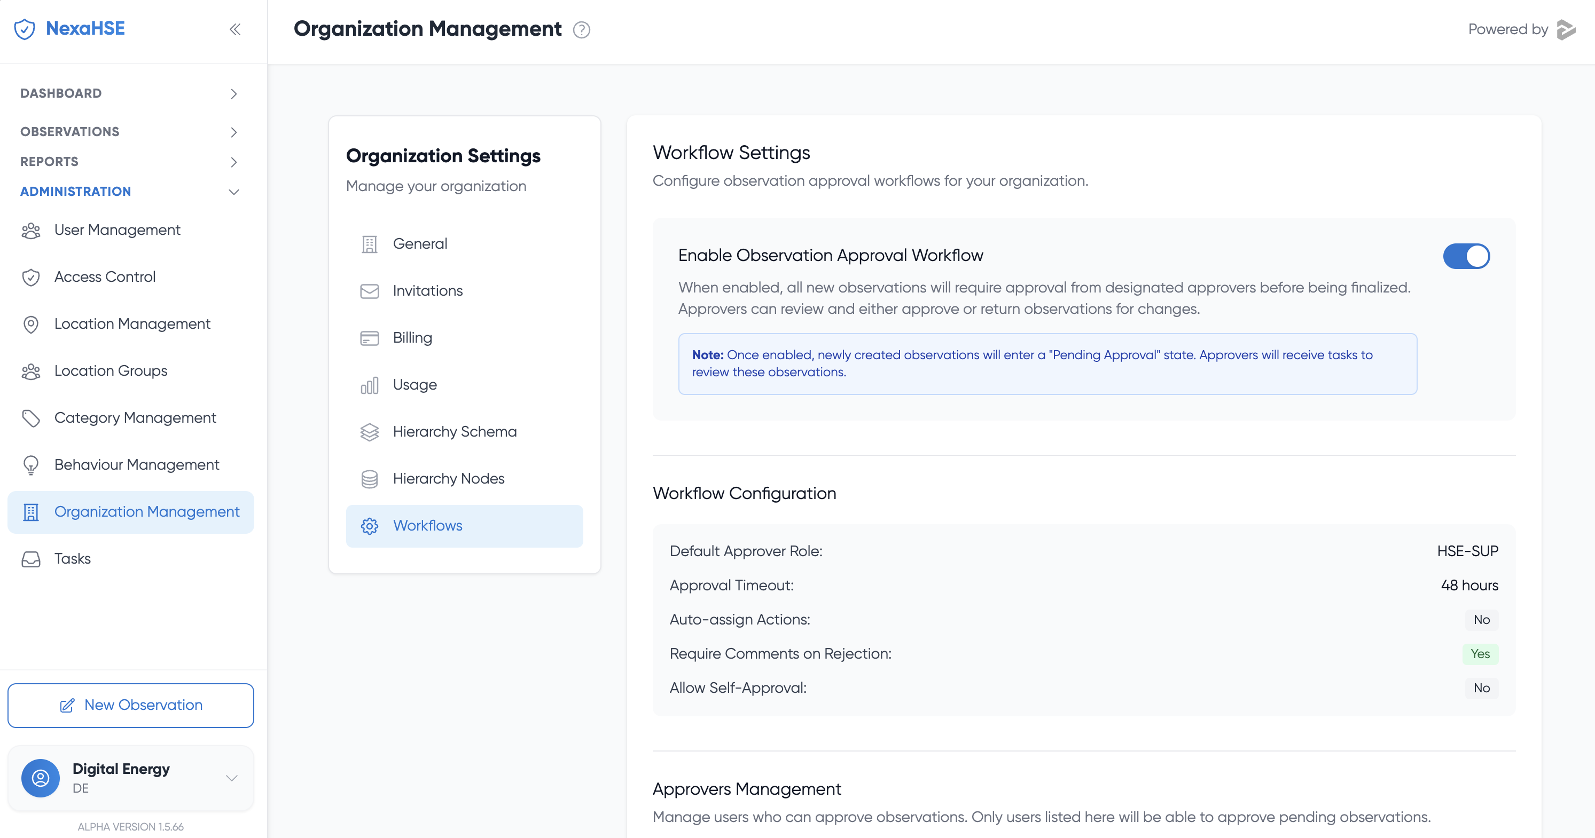Click the 48 hours timeout value
The height and width of the screenshot is (838, 1595).
coord(1469,586)
